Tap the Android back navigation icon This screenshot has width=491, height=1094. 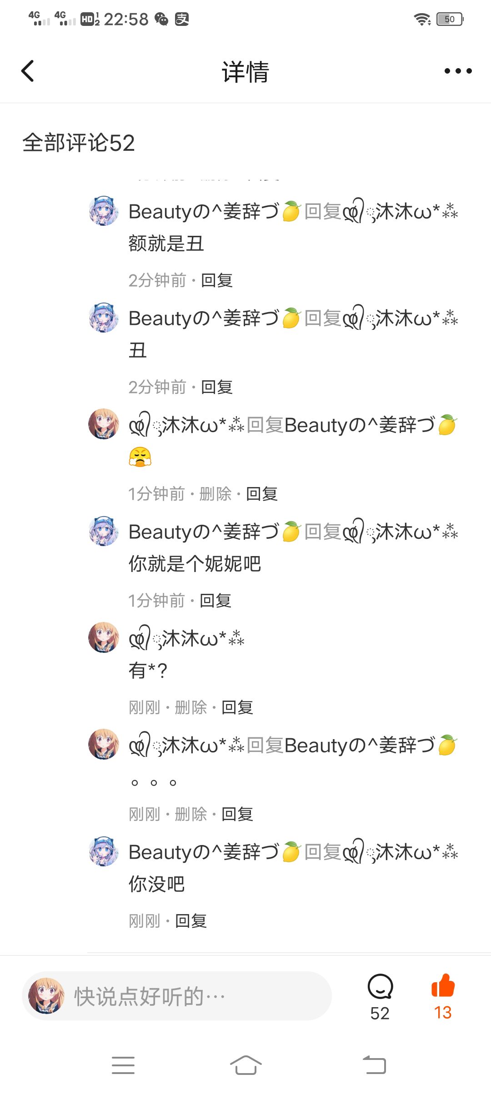tap(374, 1065)
